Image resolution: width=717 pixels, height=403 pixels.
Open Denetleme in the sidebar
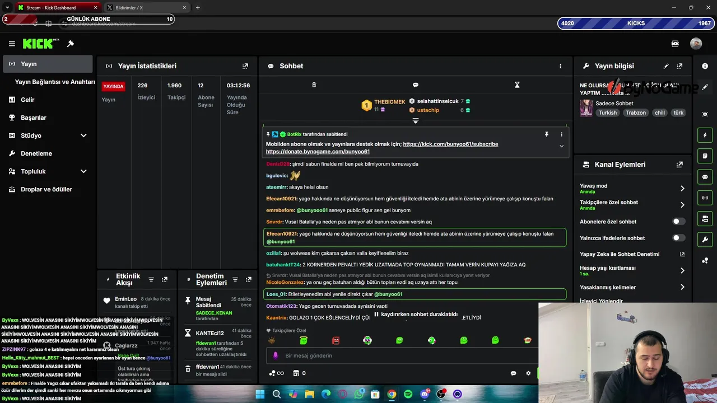coord(48,153)
